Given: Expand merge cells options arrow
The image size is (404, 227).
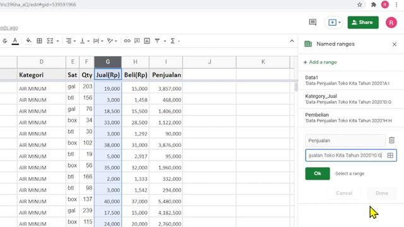Looking at the screenshot, I should pos(57,41).
